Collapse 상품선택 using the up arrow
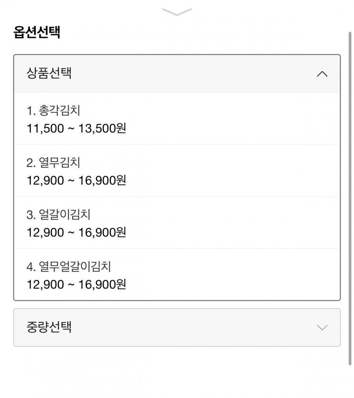 pyautogui.click(x=322, y=74)
